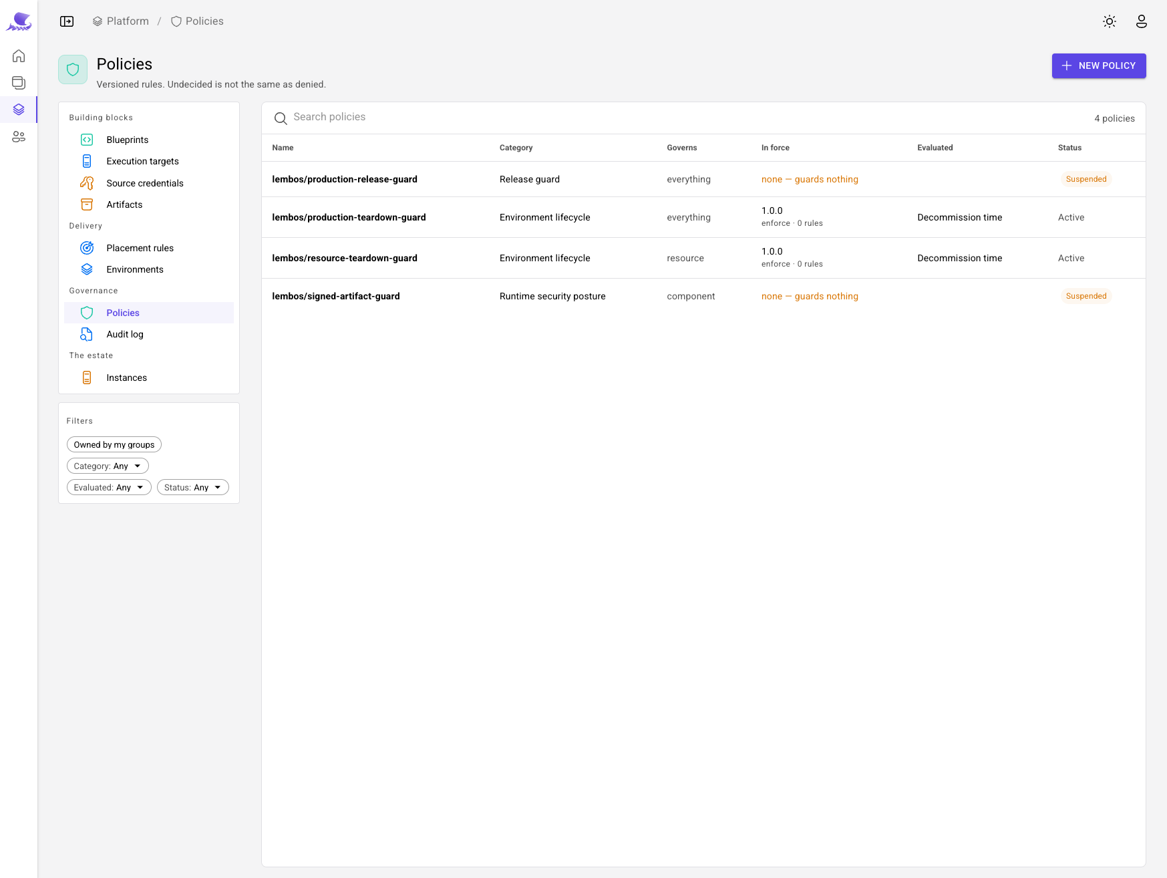This screenshot has height=878, width=1167.
Task: Open Blueprints in the sidebar
Action: pyautogui.click(x=149, y=140)
